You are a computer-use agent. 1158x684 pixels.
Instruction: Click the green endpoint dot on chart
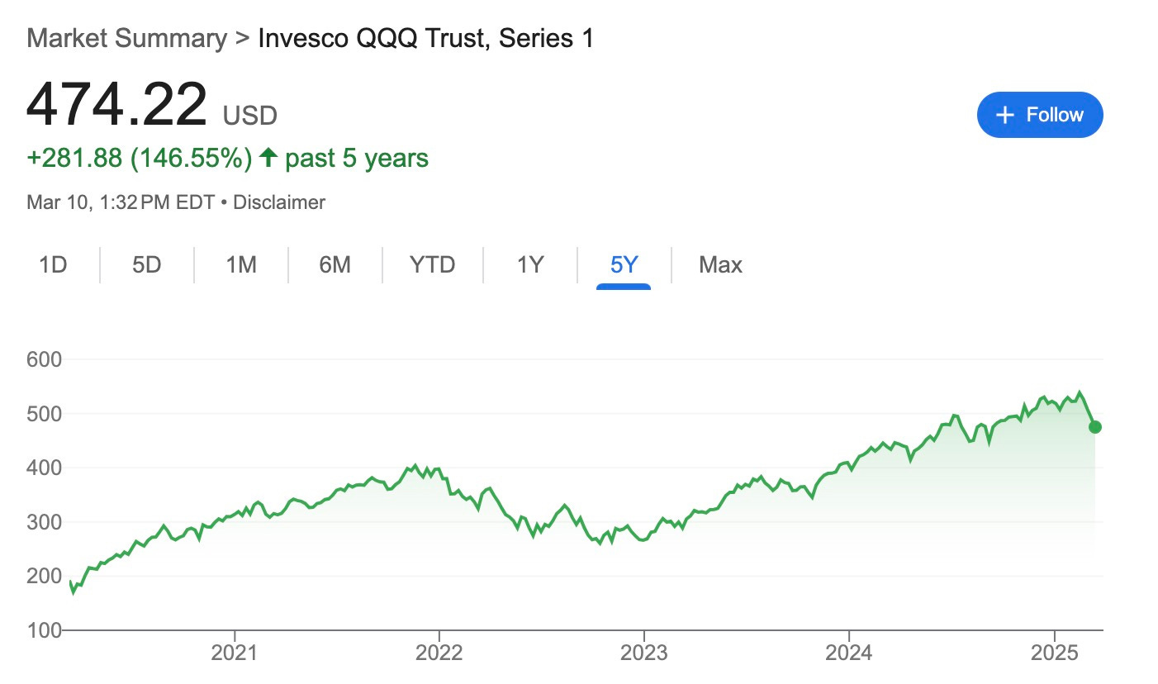click(1095, 427)
